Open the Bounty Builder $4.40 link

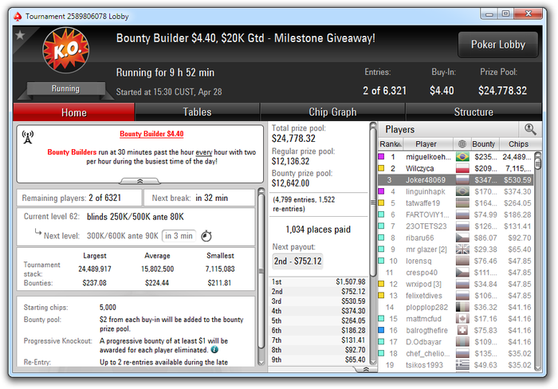click(x=151, y=134)
